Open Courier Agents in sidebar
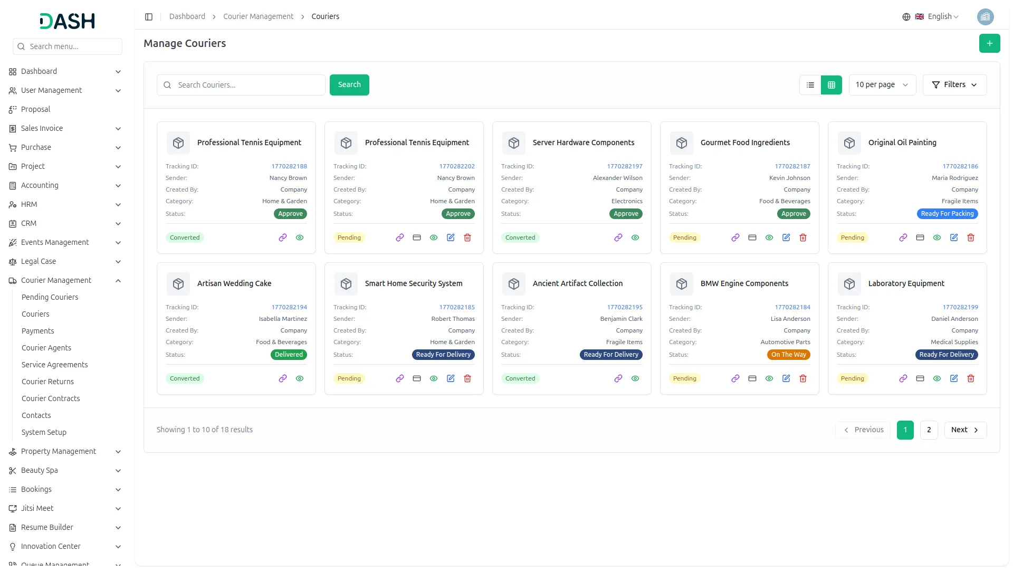Viewport: 1013px width, 570px height. tap(46, 348)
